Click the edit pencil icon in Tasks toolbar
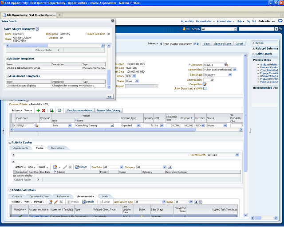Image resolution: width=284 pixels, height=227 pixels. coord(65,167)
